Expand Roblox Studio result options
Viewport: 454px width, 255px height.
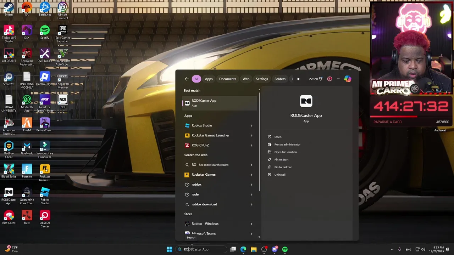(251, 125)
